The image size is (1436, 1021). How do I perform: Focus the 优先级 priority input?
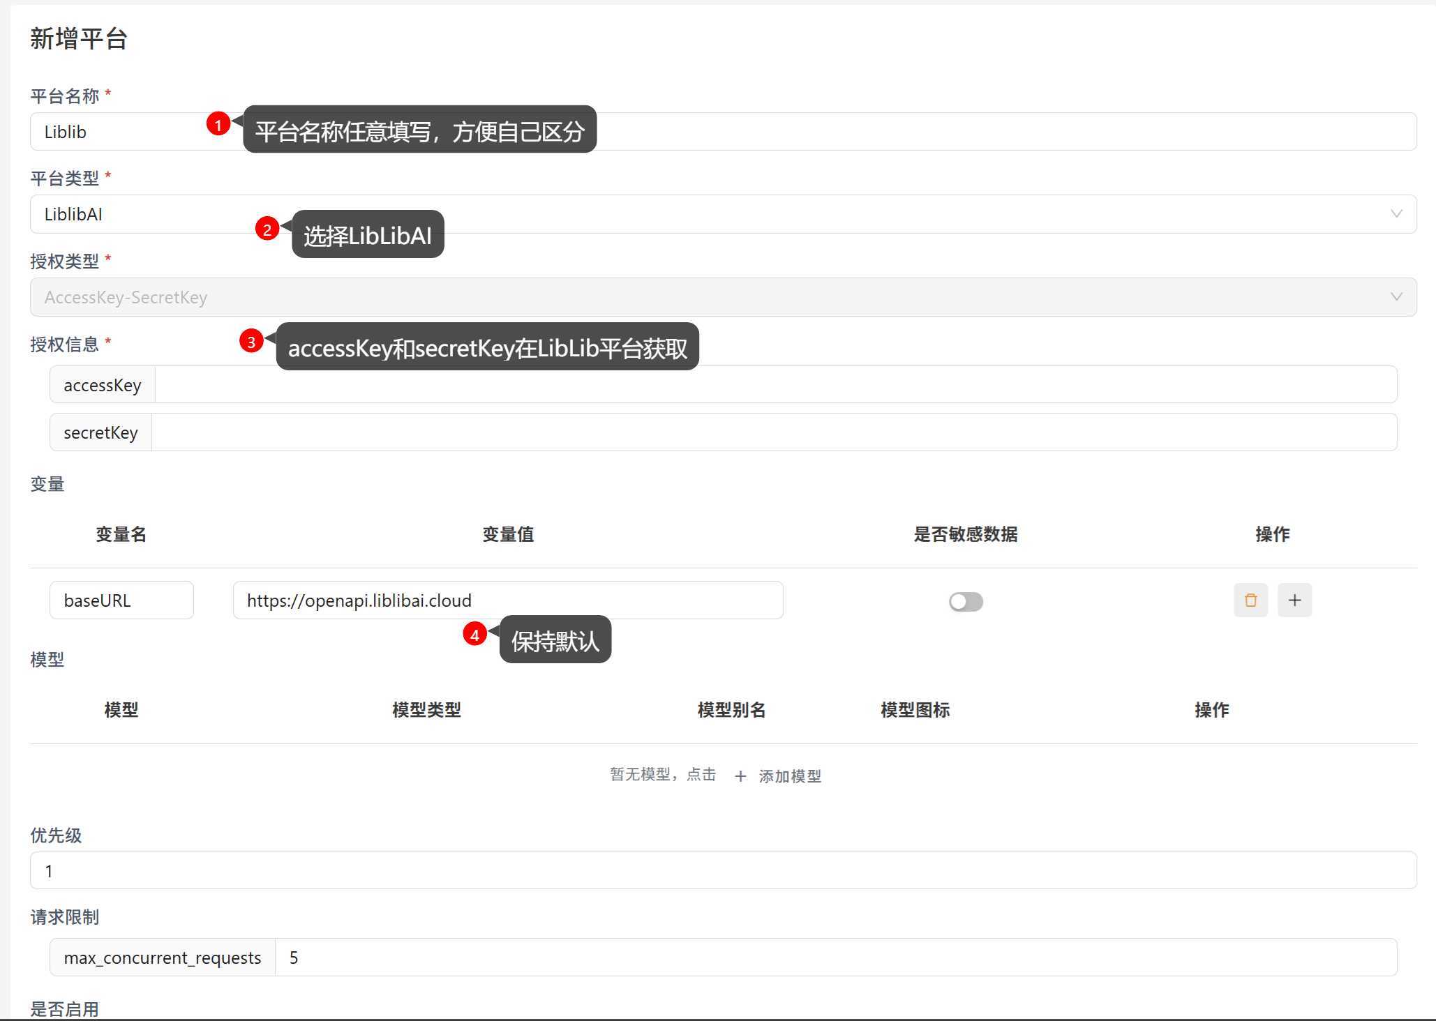(723, 870)
